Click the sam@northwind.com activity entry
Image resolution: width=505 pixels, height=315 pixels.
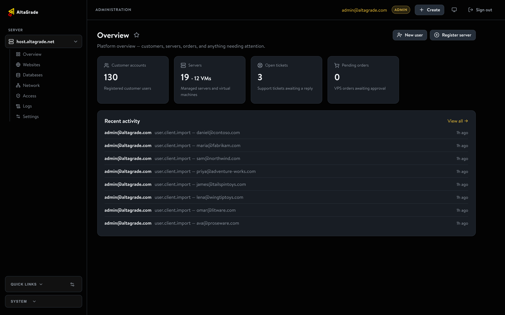click(286, 158)
